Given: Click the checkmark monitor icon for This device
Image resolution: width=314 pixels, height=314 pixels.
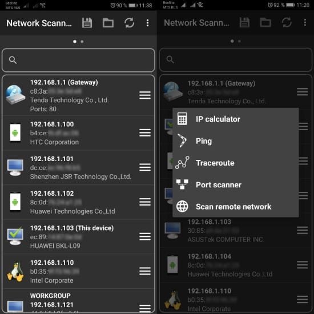Looking at the screenshot, I should tap(15, 236).
